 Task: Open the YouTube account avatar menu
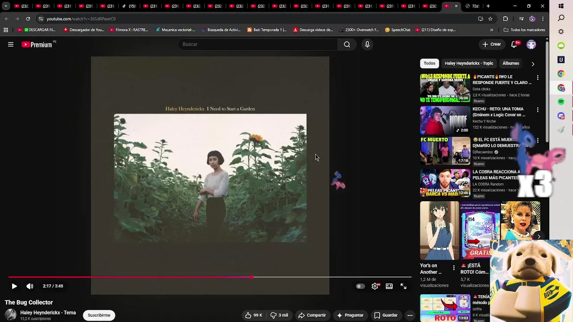click(531, 44)
